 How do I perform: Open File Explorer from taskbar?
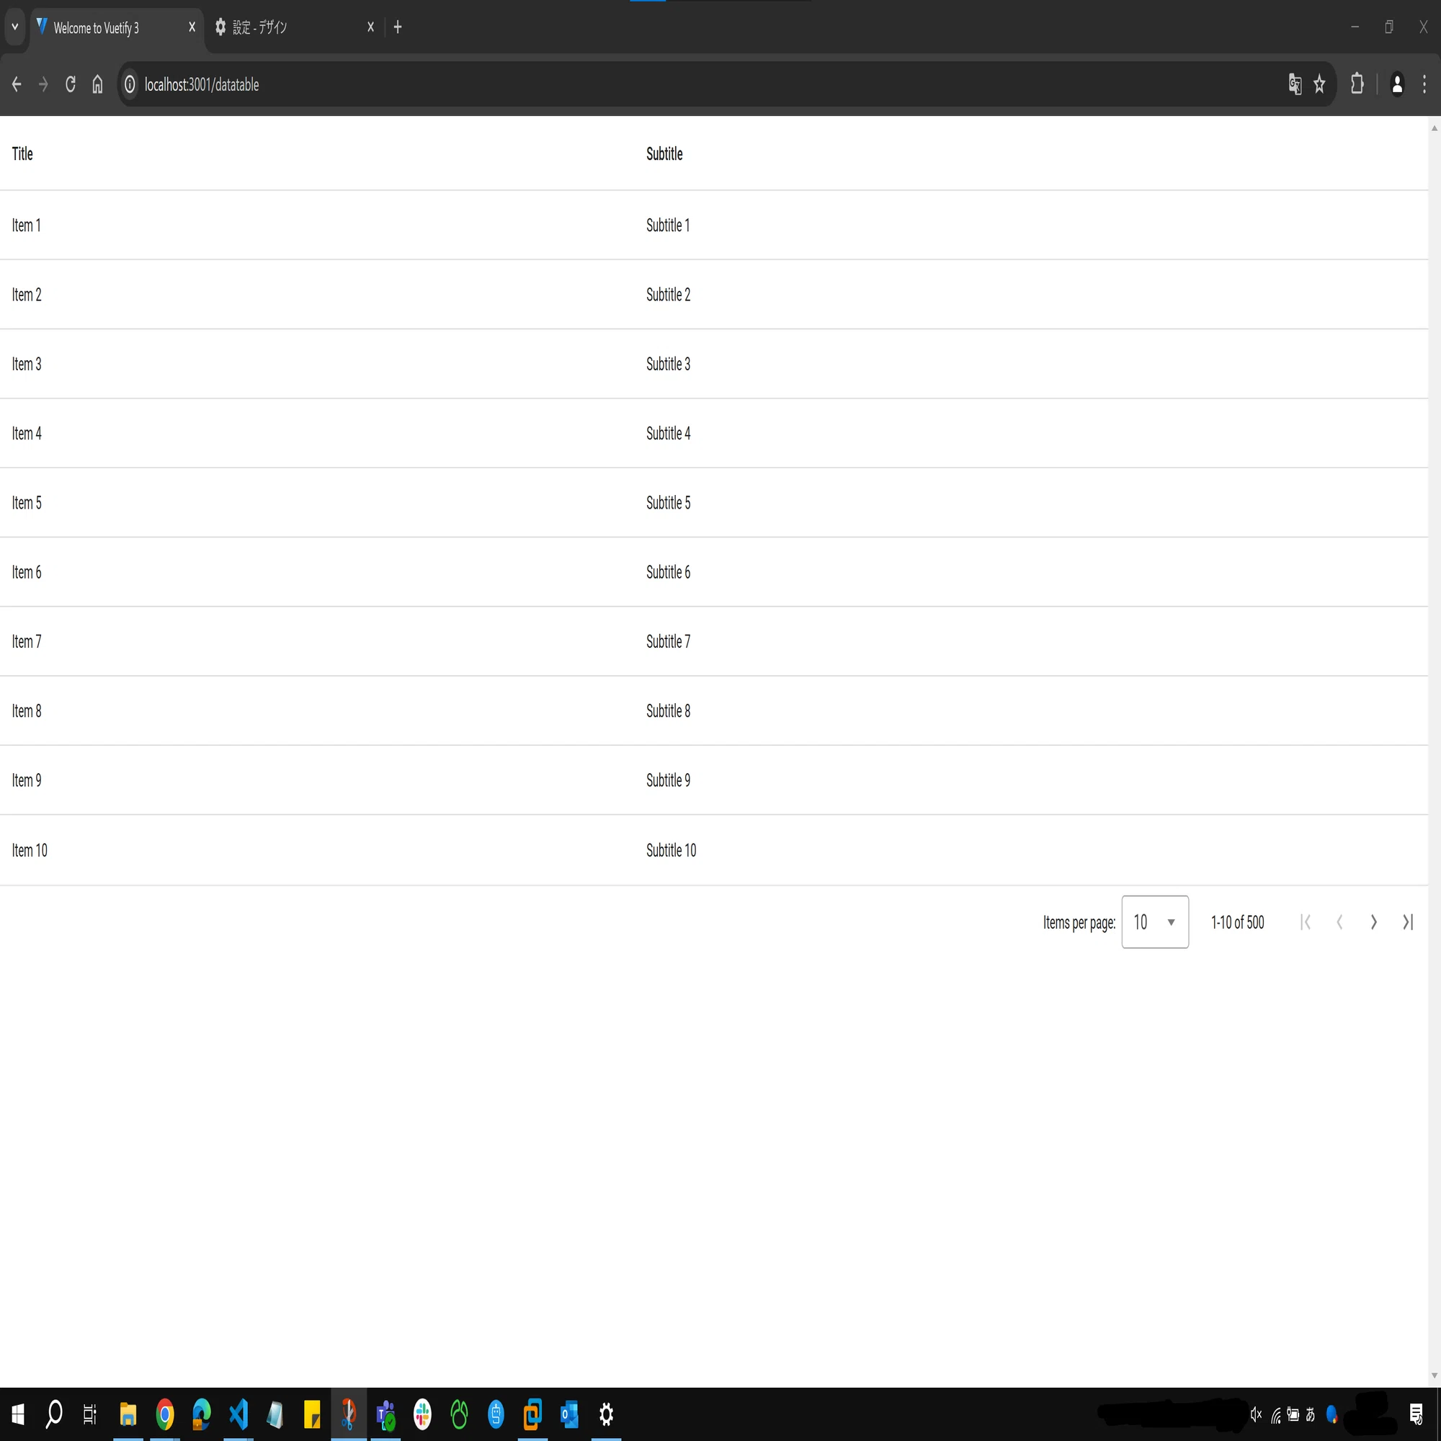click(x=128, y=1414)
